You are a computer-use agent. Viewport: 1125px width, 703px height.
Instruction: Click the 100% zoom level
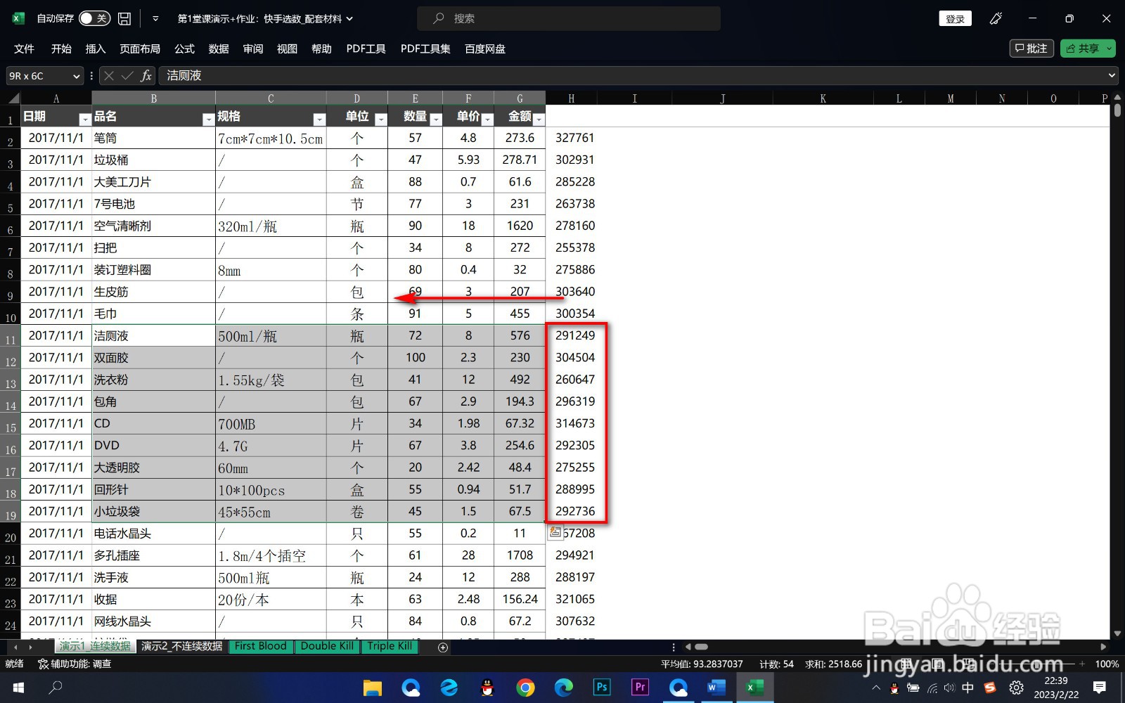point(1107,664)
